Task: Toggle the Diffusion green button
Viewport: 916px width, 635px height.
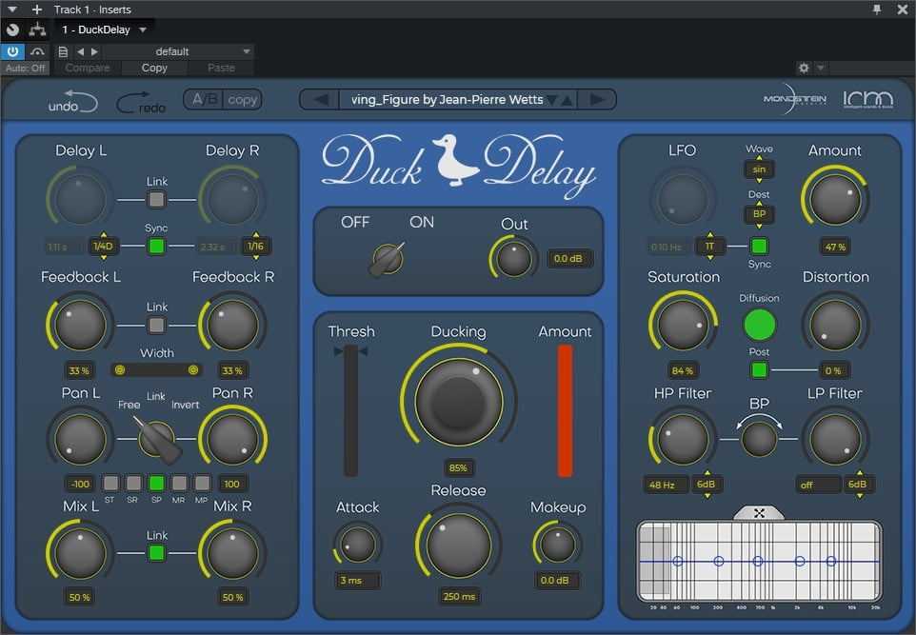Action: pos(759,325)
